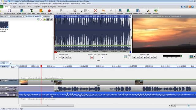Image resolution: width=196 pixels, height=110 pixels.
Task: Add a new sequence tab with plus
Action: click(x=10, y=63)
